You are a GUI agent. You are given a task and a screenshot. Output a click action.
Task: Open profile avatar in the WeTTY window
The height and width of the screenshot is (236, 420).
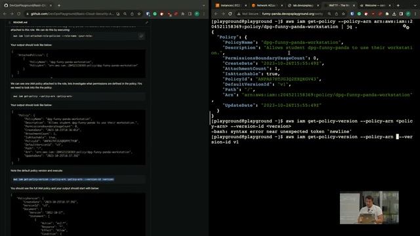(x=408, y=14)
